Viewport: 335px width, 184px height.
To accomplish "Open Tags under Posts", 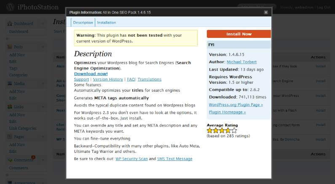I will [13, 68].
